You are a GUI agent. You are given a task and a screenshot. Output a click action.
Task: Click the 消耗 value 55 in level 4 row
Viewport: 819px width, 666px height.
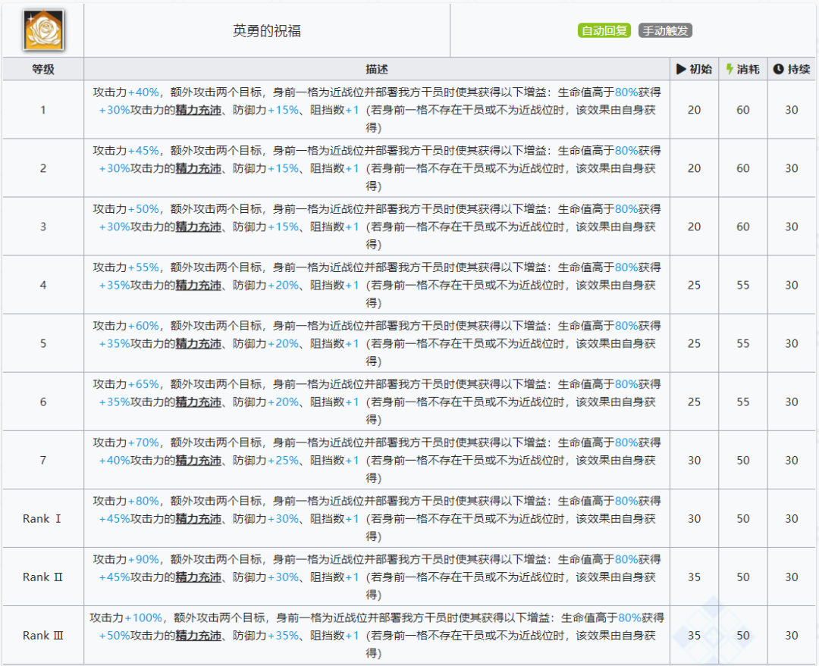click(x=742, y=285)
